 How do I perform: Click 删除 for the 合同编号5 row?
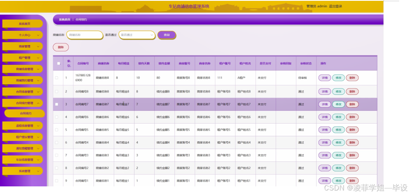[352, 130]
